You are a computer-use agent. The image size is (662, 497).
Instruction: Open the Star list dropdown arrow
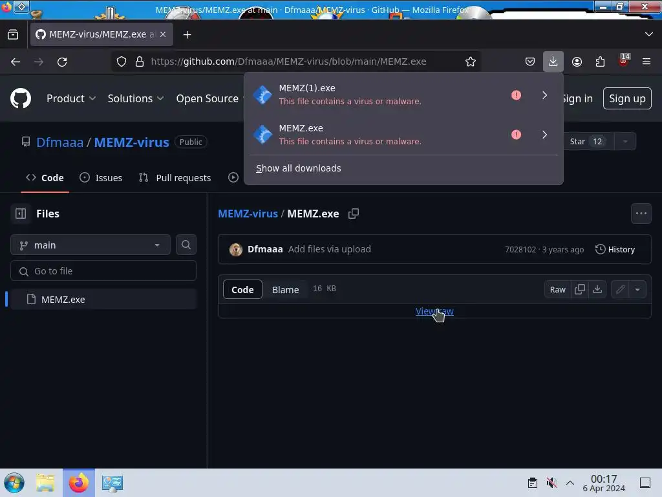click(625, 142)
